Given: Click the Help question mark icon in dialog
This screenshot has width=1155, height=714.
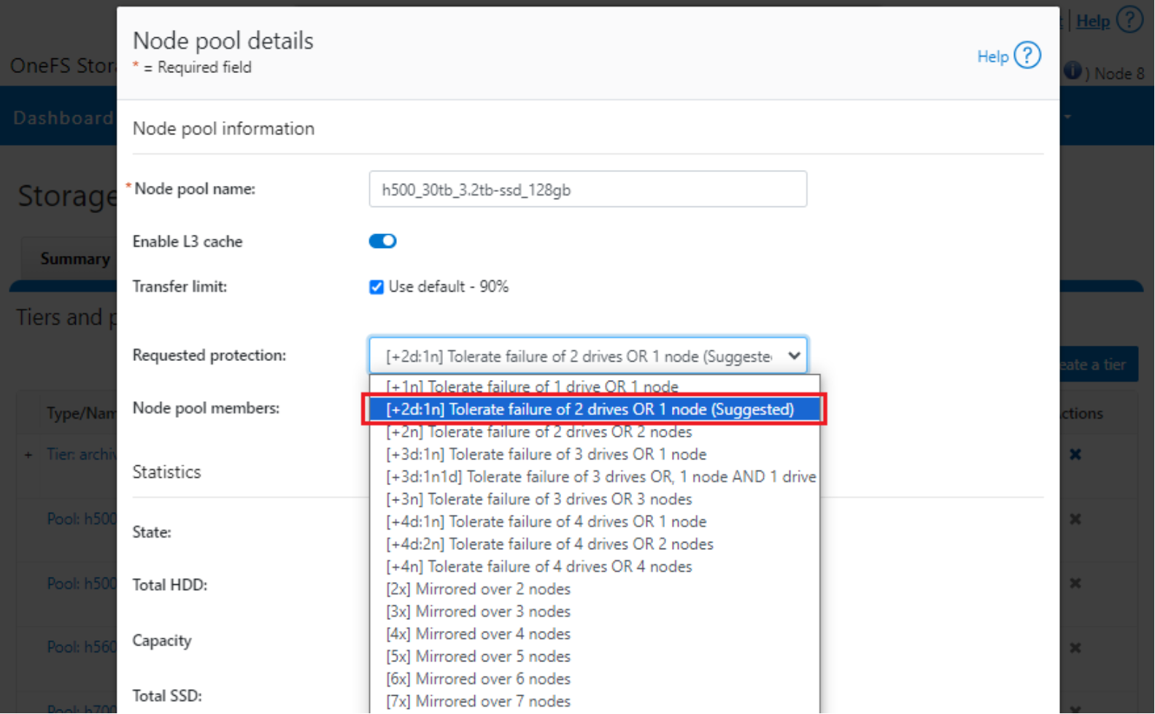Looking at the screenshot, I should [1027, 55].
